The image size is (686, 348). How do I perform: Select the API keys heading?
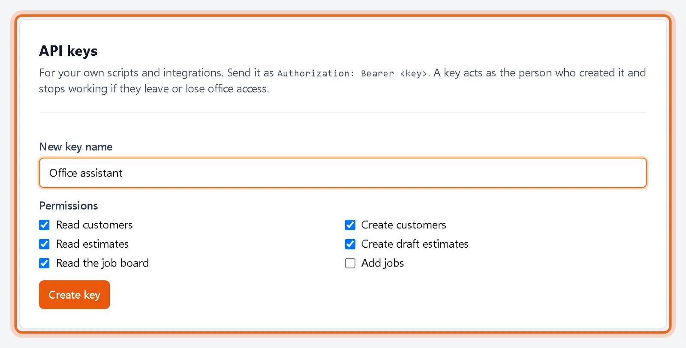(69, 51)
